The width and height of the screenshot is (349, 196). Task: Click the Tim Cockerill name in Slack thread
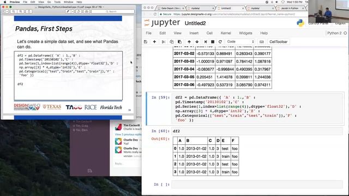(132, 125)
